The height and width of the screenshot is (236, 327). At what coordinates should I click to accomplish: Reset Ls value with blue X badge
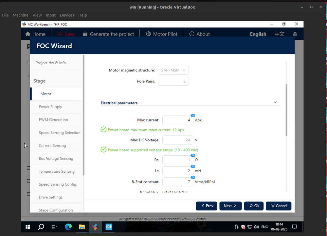[x=193, y=166]
